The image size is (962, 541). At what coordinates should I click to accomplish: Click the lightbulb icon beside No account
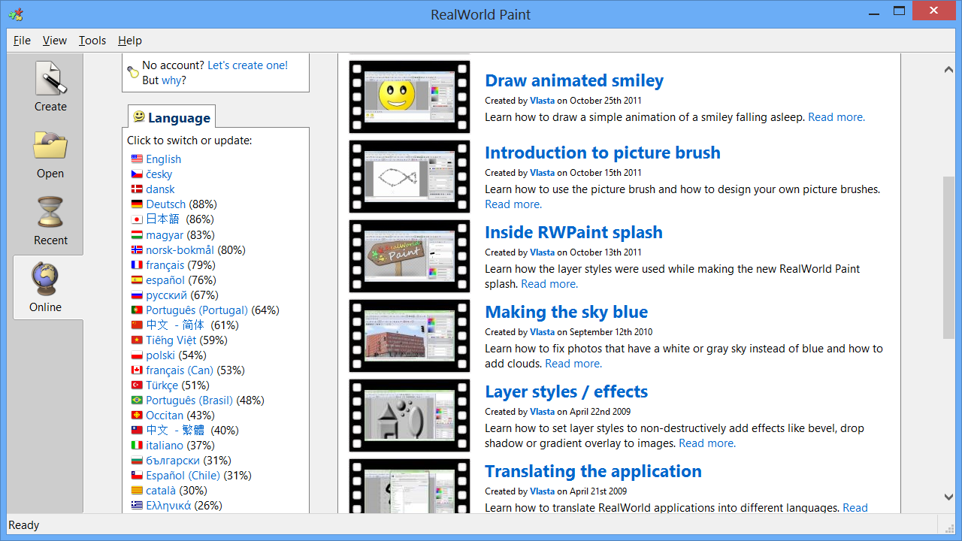pos(133,72)
